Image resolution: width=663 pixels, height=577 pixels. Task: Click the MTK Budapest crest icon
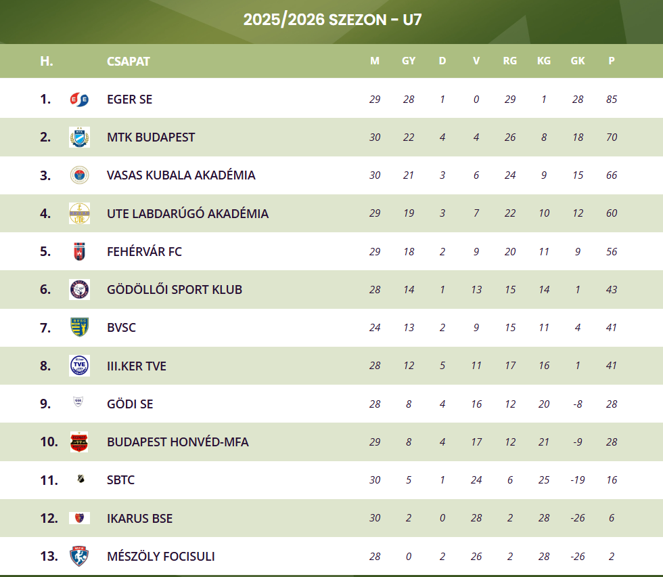click(79, 137)
